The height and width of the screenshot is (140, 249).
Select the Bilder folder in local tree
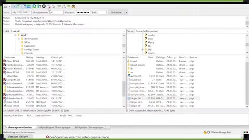click(27, 42)
